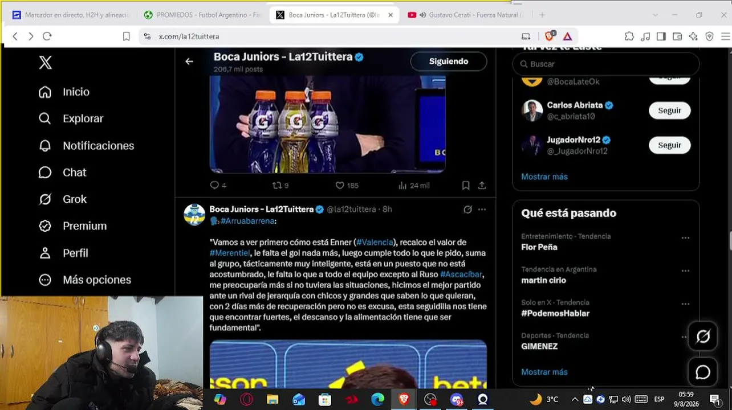Close the Boca Juniors browser tab

391,15
